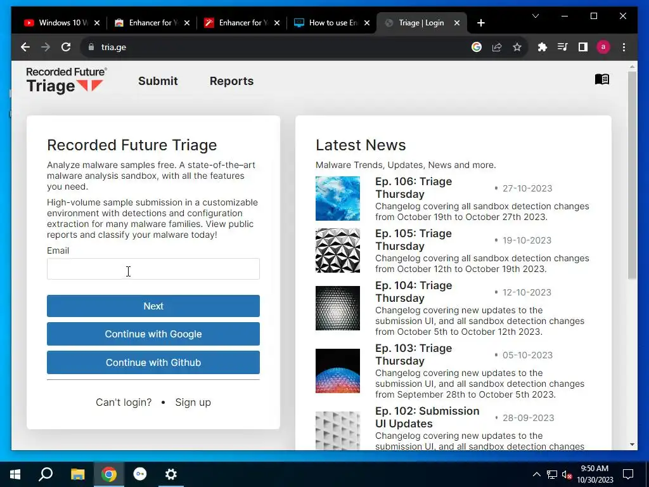This screenshot has height=487, width=649.
Task: Click the scrollbar down arrow
Action: click(x=632, y=445)
